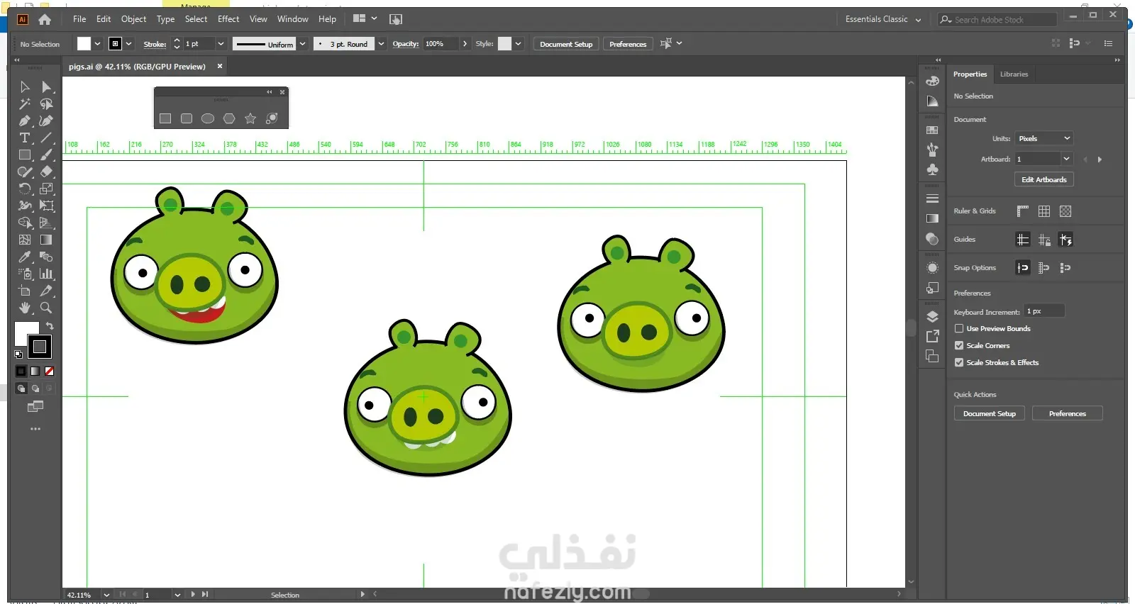Disable Scale Strokes & Effects

click(x=959, y=362)
